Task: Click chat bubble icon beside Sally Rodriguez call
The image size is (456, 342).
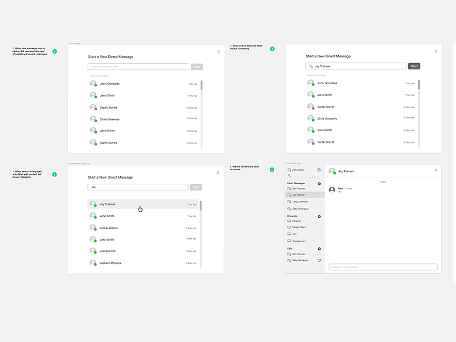Action: [319, 260]
